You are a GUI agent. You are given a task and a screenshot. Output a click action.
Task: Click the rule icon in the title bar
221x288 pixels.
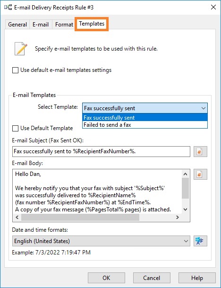click(8, 8)
